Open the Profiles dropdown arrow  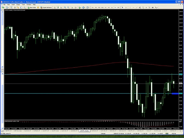pyautogui.click(x=9, y=8)
